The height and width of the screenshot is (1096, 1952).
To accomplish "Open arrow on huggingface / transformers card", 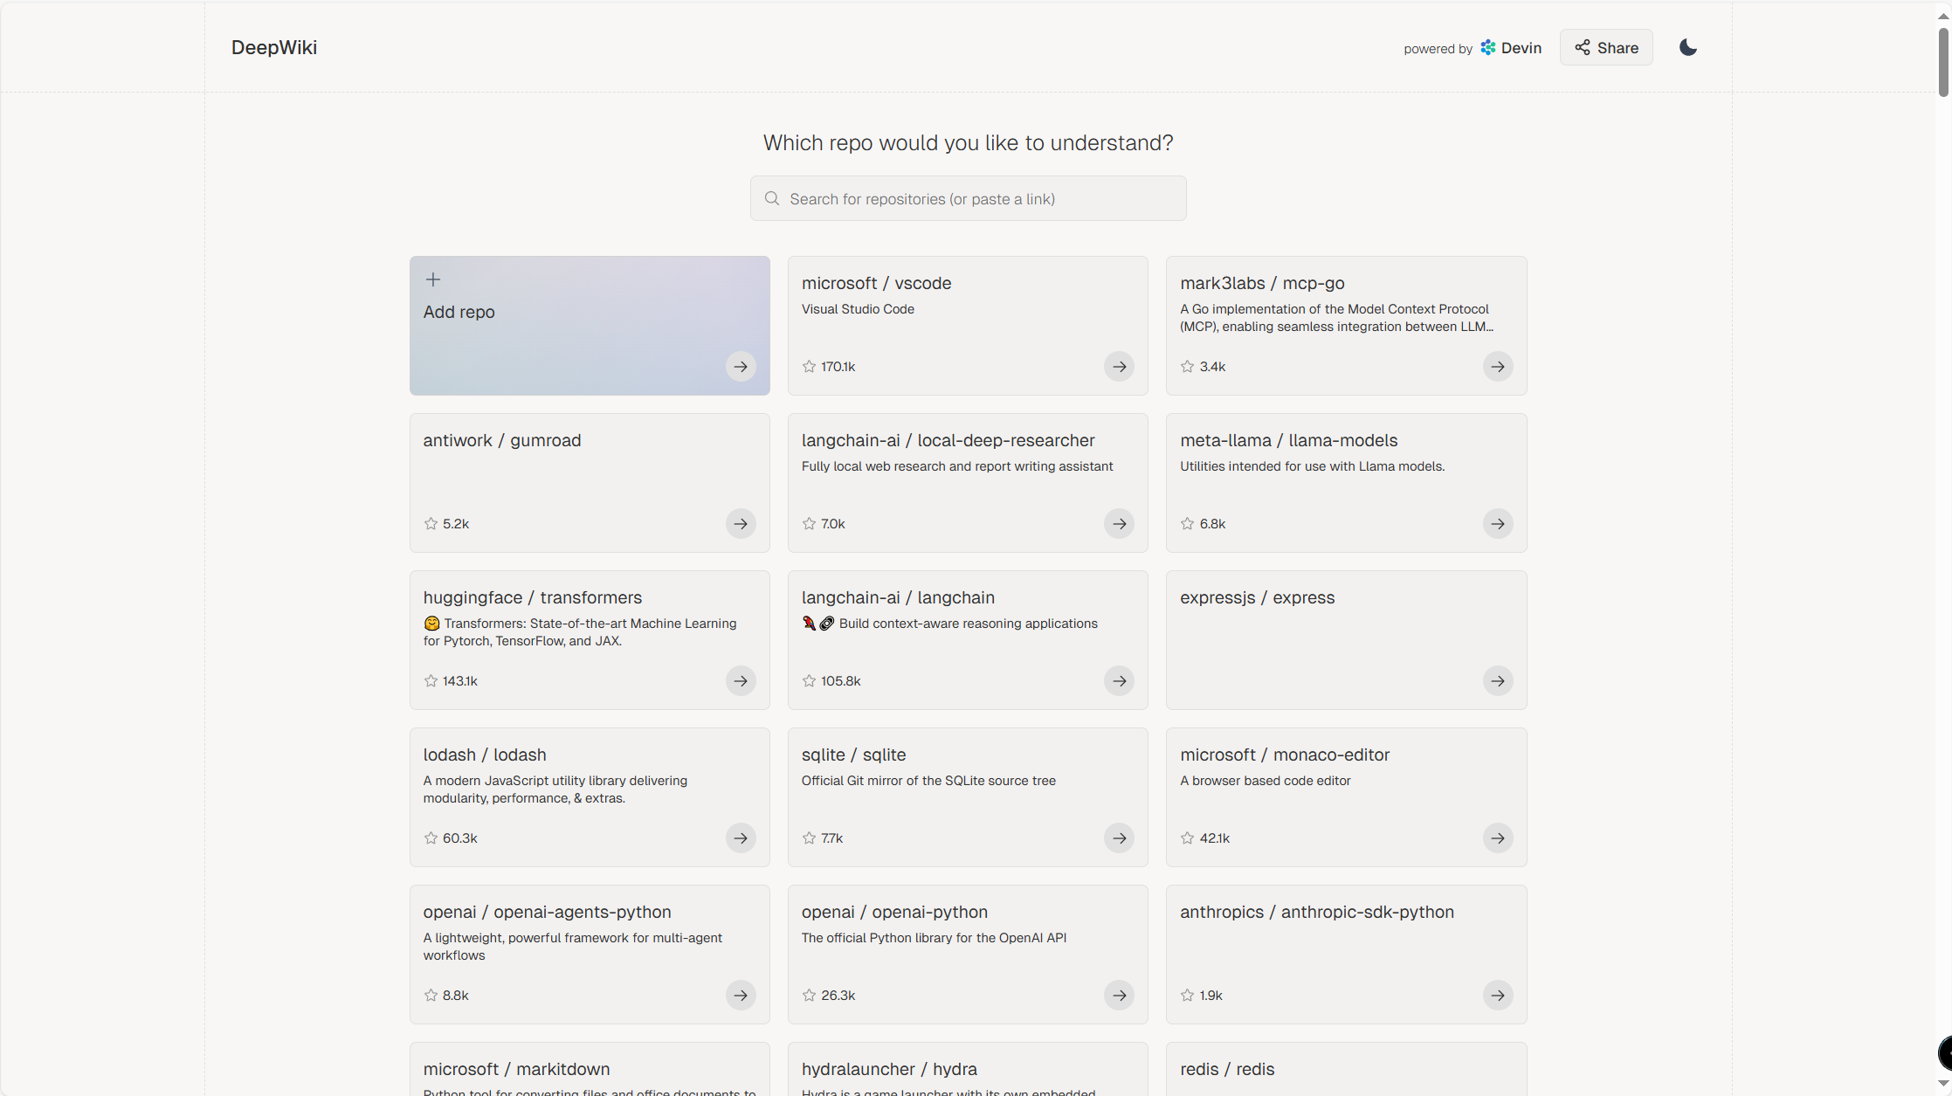I will coord(741,680).
